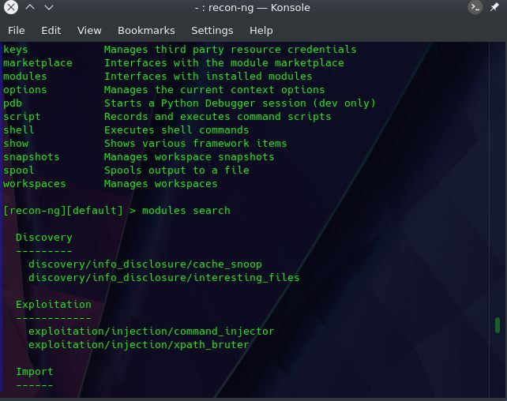Click the green terminal scrollbar handle

click(x=498, y=325)
